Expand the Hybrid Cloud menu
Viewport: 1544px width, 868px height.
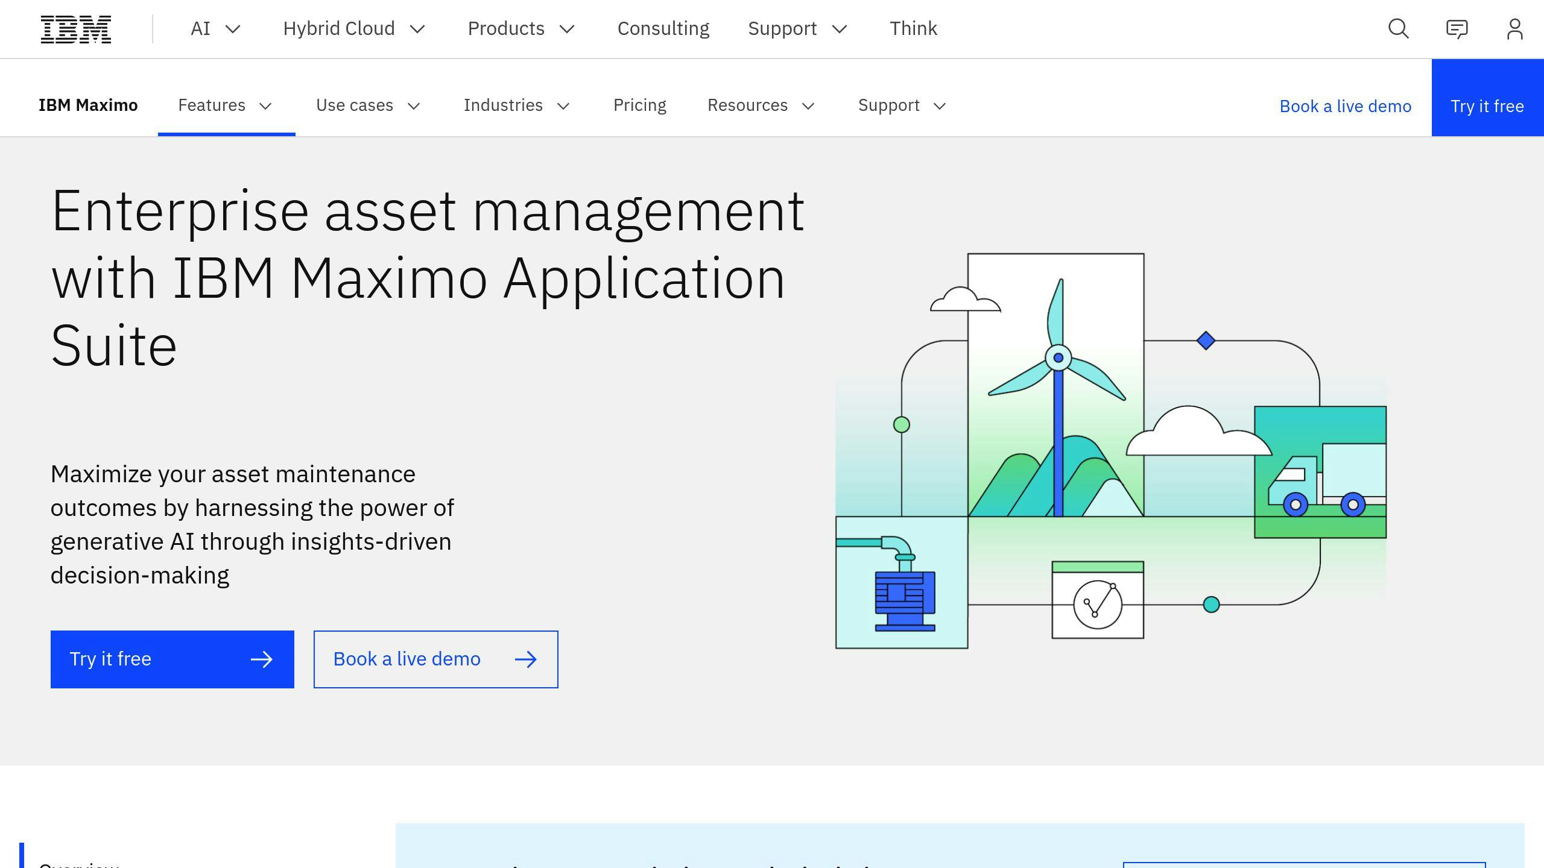click(354, 28)
